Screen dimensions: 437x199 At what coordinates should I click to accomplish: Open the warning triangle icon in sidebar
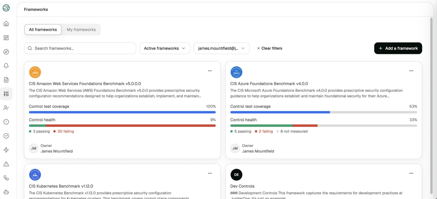[6, 164]
